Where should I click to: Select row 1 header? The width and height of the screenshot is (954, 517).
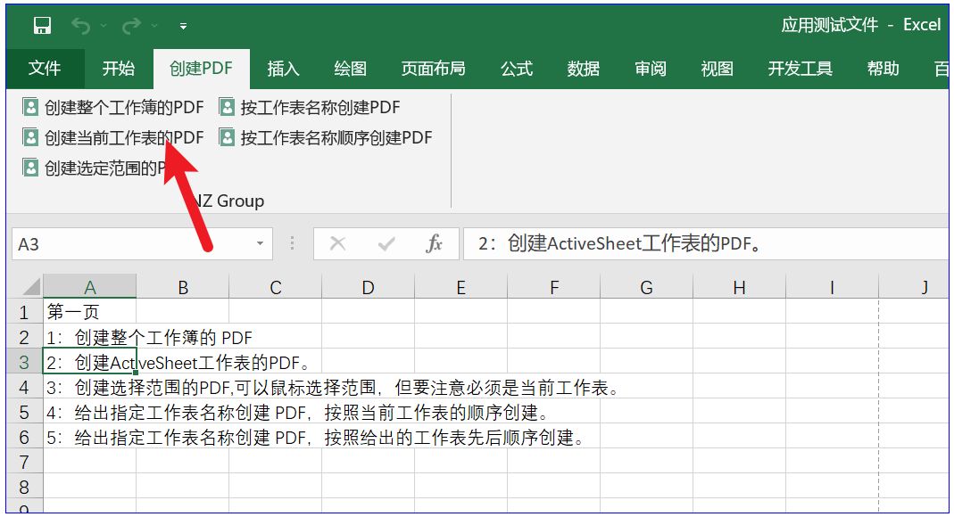(24, 312)
